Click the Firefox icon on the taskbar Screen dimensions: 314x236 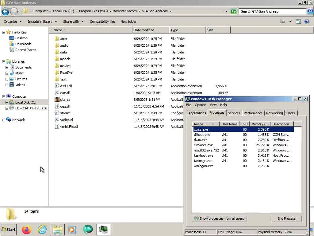[x=26, y=229]
